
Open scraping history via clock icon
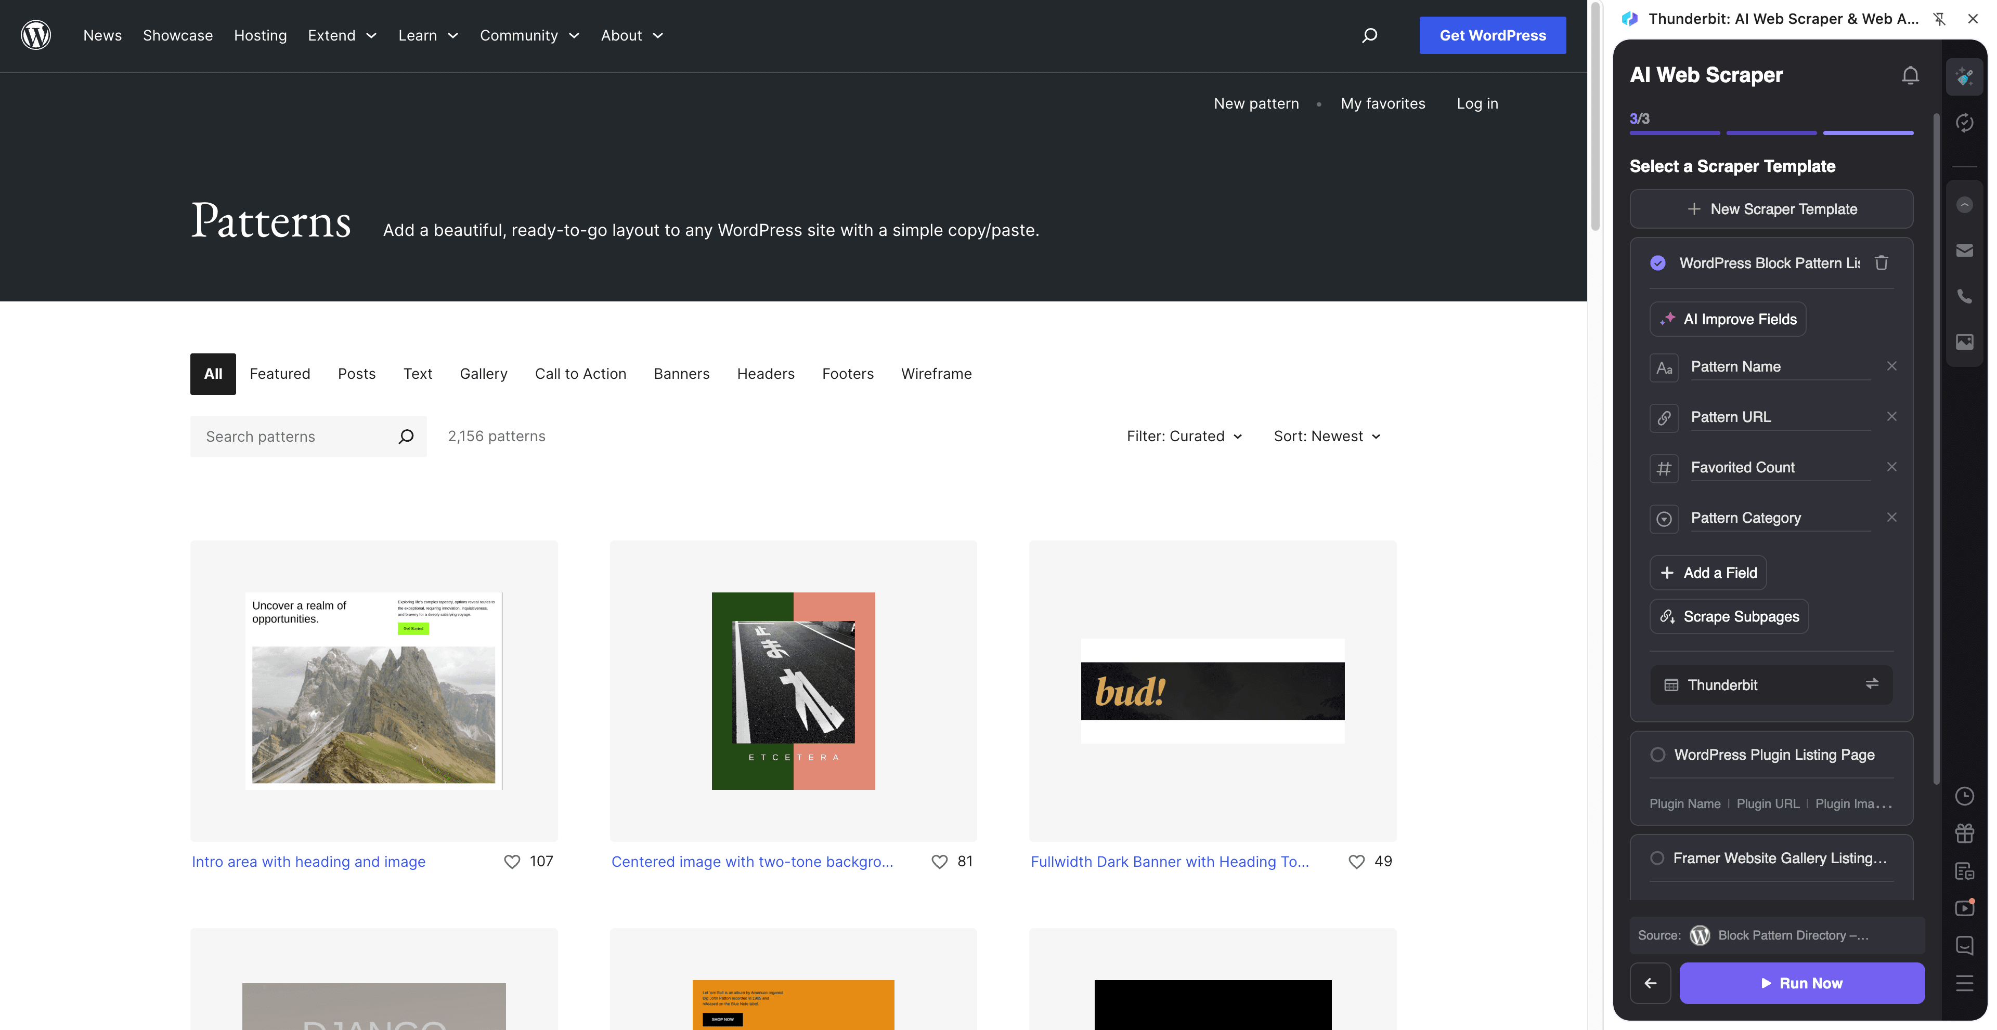[x=1965, y=796]
